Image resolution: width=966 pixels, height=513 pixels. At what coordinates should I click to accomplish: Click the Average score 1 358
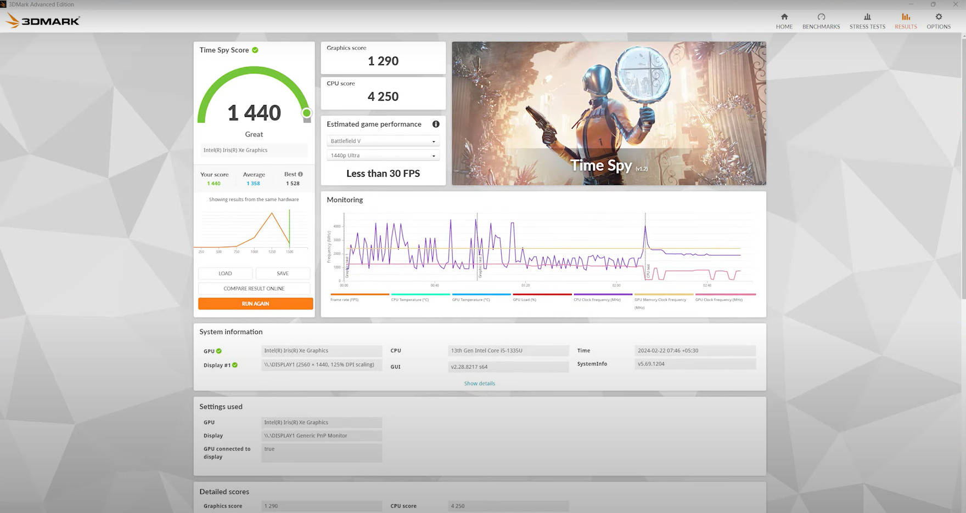click(253, 184)
